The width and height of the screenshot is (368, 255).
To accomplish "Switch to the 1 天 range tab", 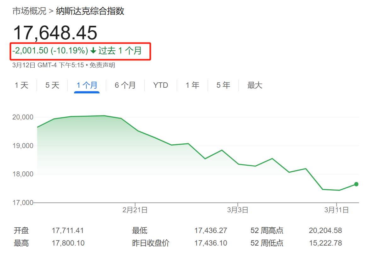I will coord(21,85).
